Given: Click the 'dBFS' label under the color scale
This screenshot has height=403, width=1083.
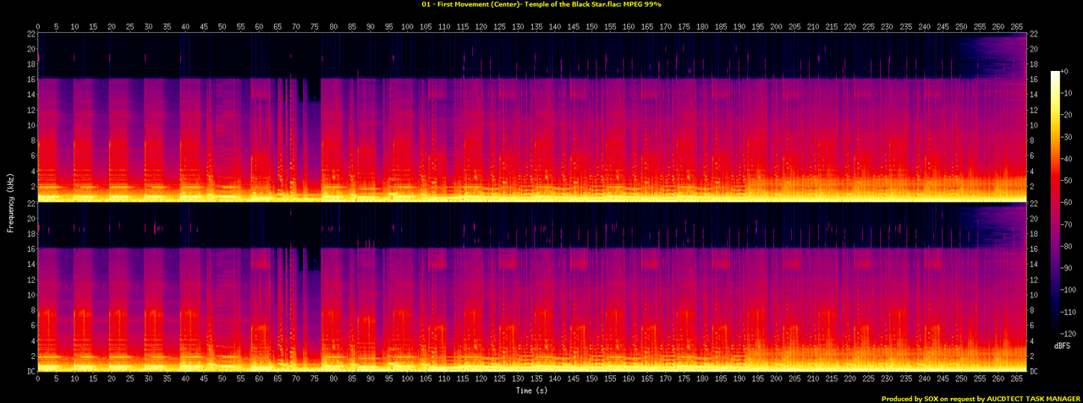Looking at the screenshot, I should (x=1060, y=346).
